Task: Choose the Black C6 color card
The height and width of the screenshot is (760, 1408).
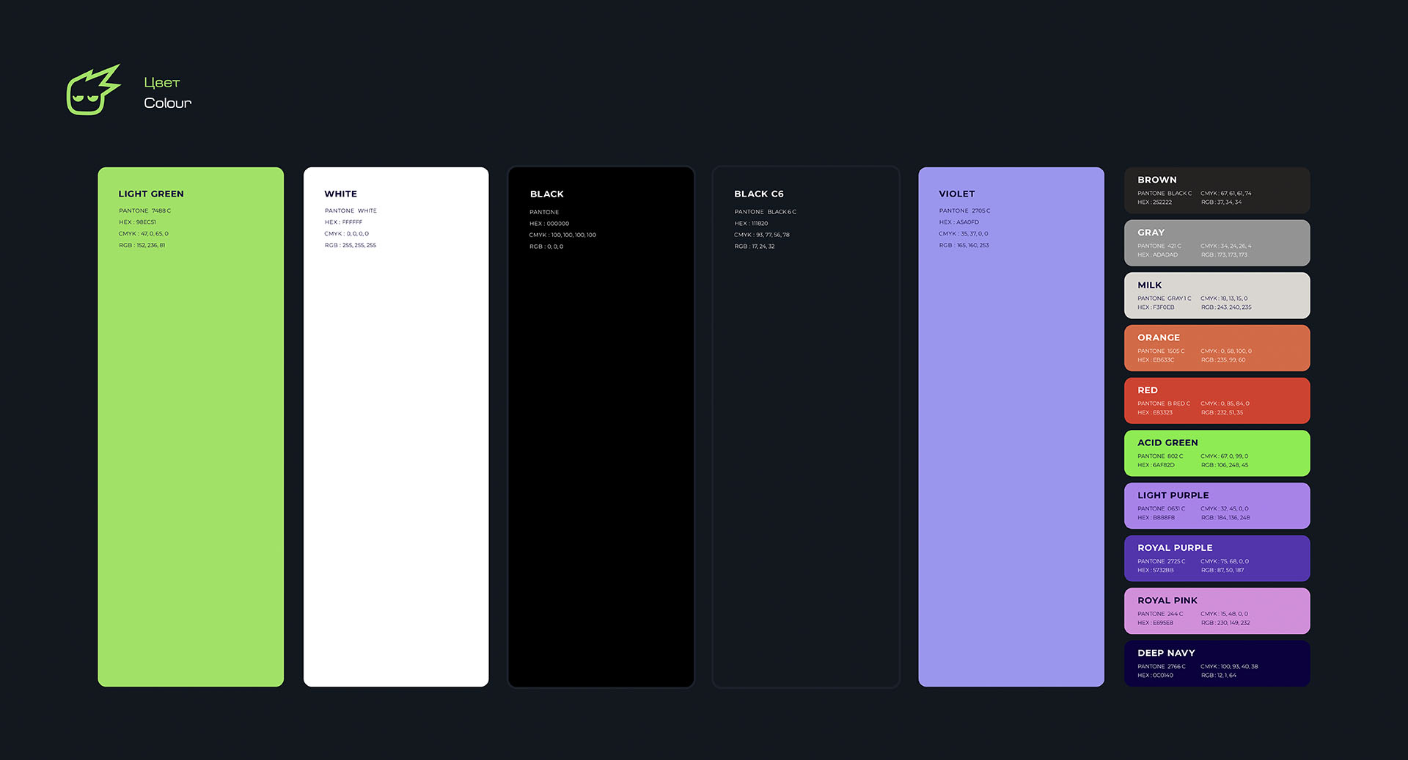Action: [806, 427]
